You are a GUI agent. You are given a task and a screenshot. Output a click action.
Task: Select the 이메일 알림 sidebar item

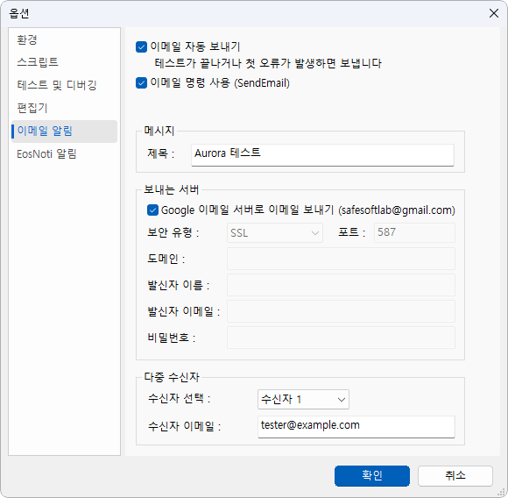(64, 132)
